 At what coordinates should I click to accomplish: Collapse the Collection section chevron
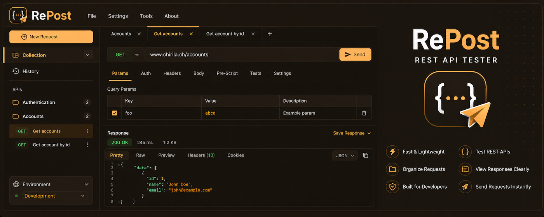pyautogui.click(x=87, y=55)
